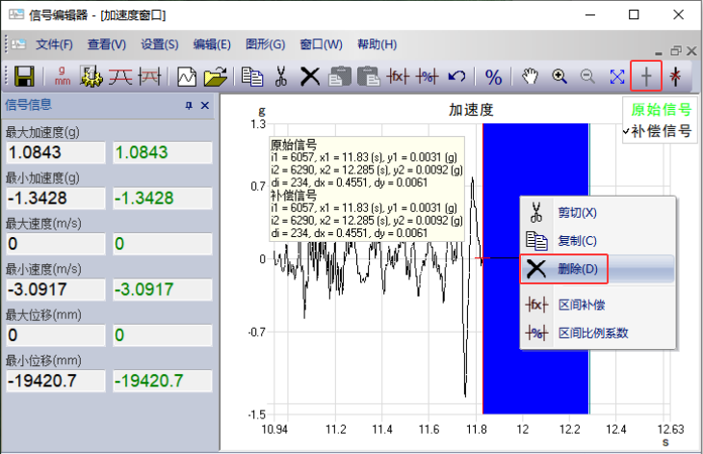Open the 图形(G) menu

point(265,44)
